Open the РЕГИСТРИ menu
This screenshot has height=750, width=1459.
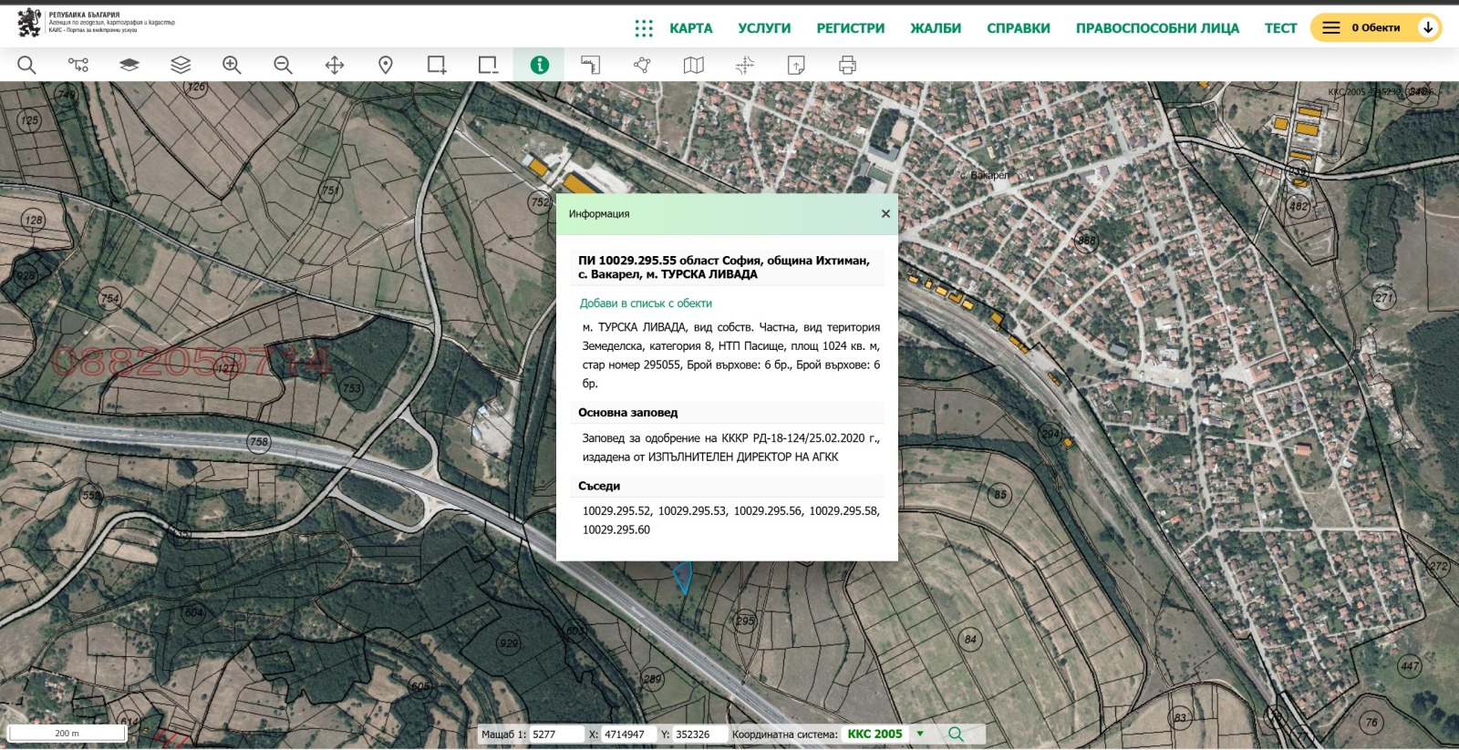(x=851, y=28)
